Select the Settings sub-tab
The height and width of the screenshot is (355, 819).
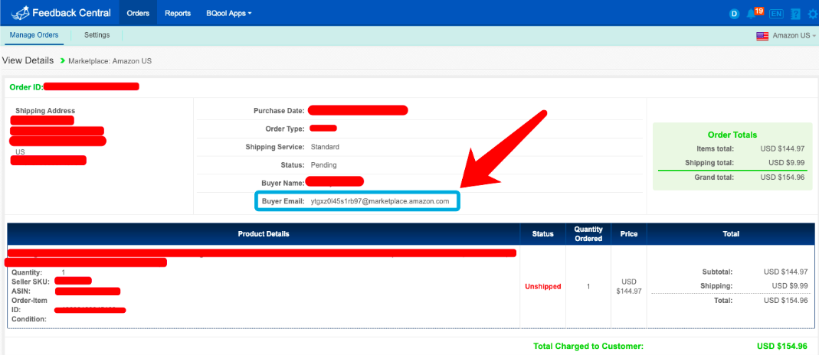[x=97, y=35]
